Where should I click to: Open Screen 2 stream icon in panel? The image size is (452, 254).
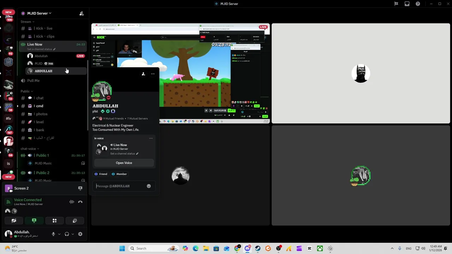9,188
